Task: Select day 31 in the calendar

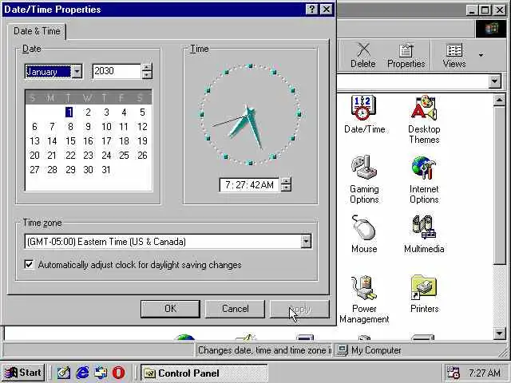Action: tap(106, 169)
